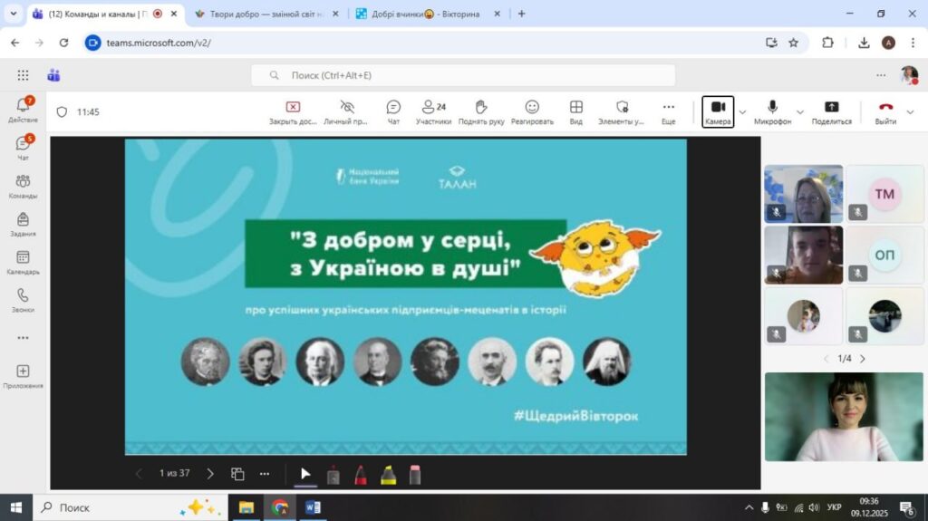This screenshot has width=928, height=521.
Task: Open the meeting chat (Чат) in toolbar
Action: pos(393,111)
